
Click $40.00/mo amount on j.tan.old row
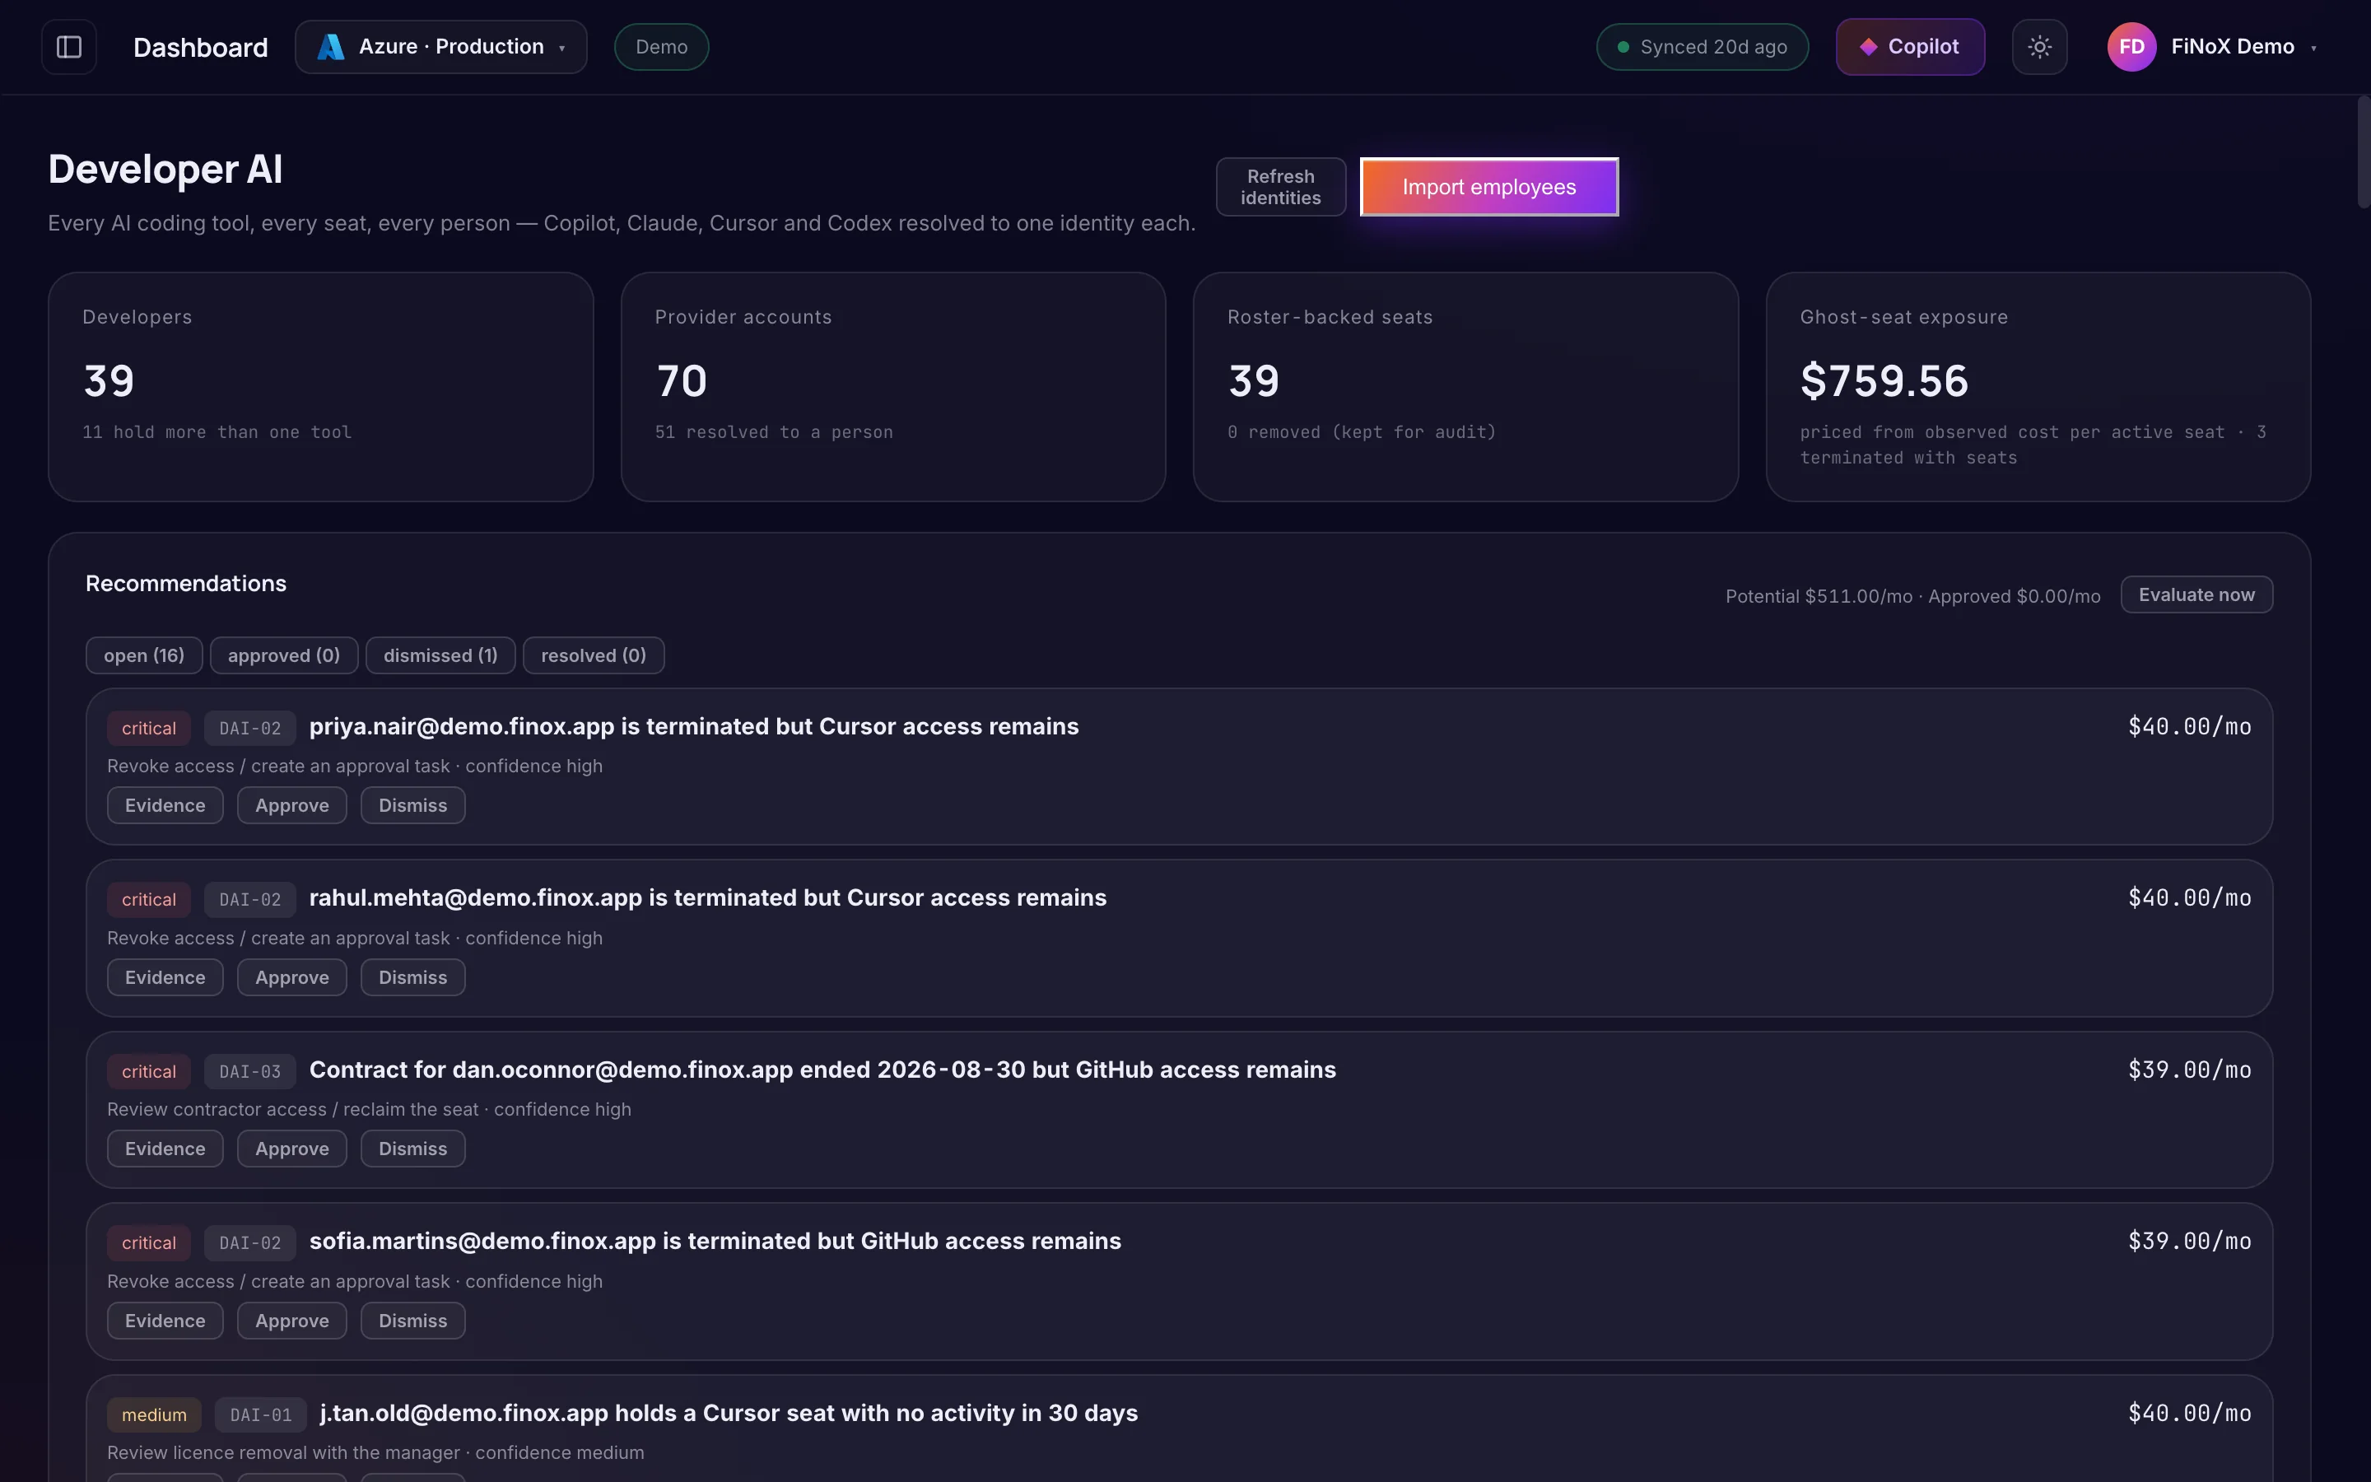click(2189, 1414)
